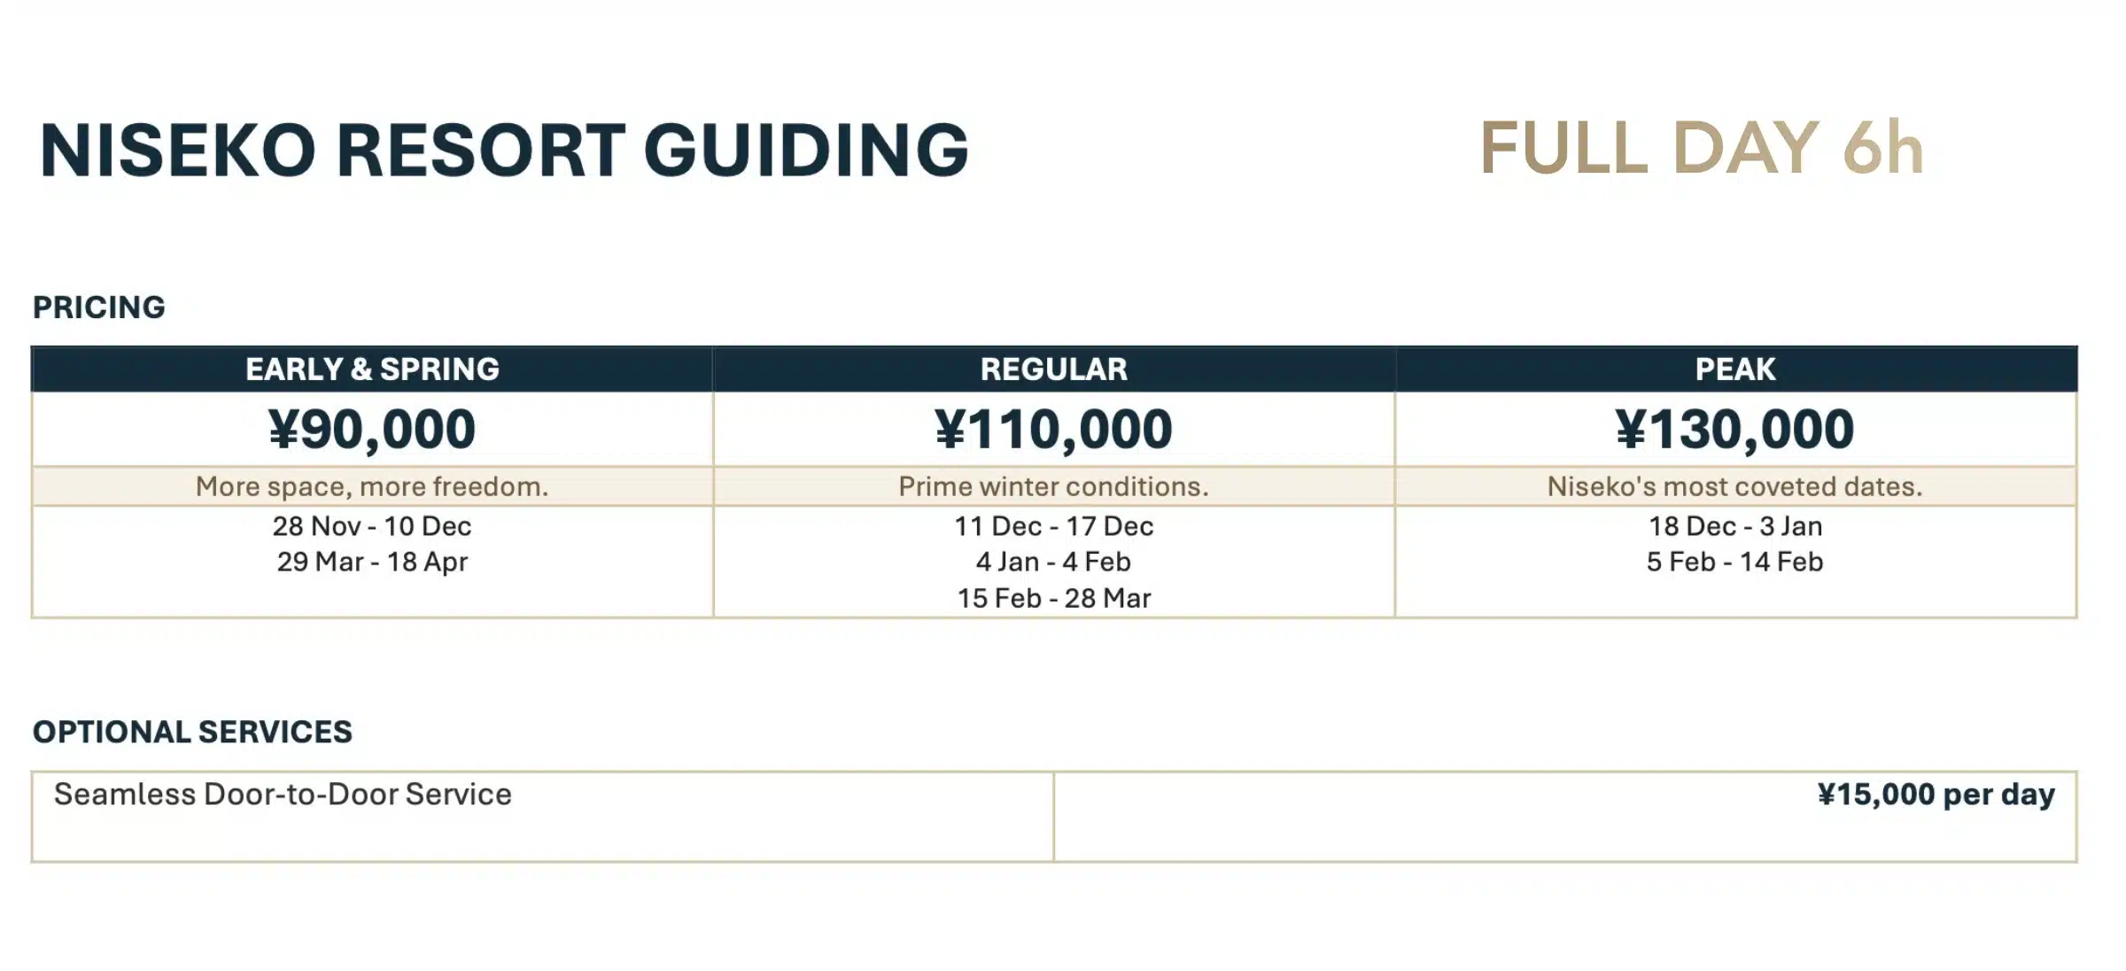Click the ¥110,000 price
Image resolution: width=2126 pixels, height=971 pixels.
(x=1053, y=430)
